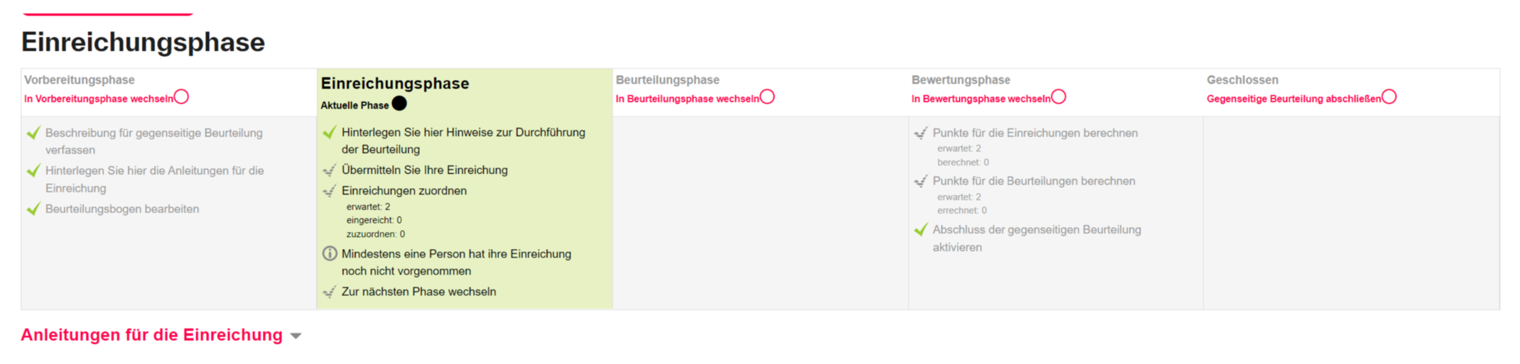Click Gegenseitige Beurteilung abschließen link

click(x=1293, y=99)
